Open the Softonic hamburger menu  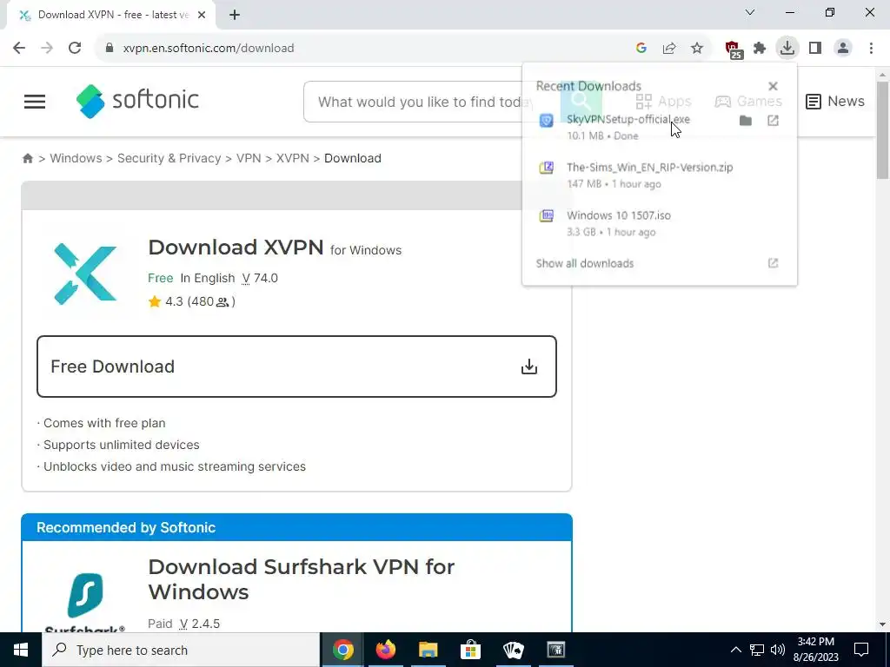point(35,102)
